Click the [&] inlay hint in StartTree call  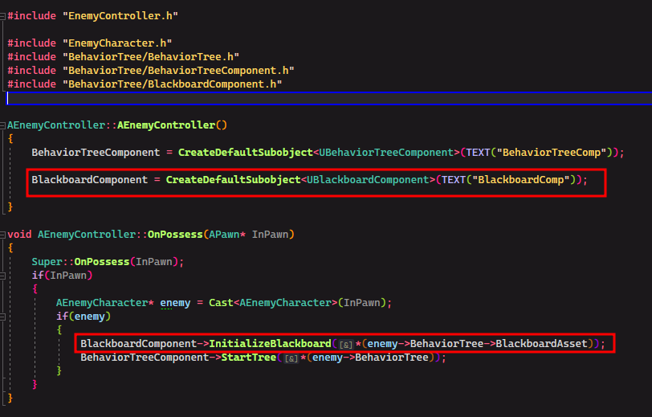291,358
